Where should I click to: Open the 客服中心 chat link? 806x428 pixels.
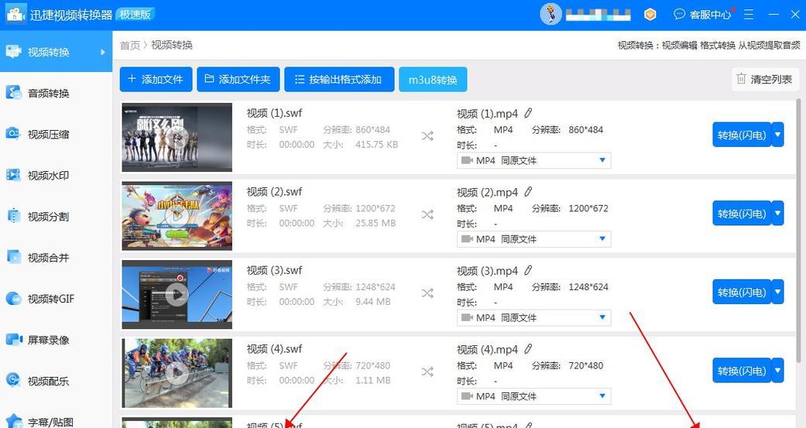[x=702, y=15]
